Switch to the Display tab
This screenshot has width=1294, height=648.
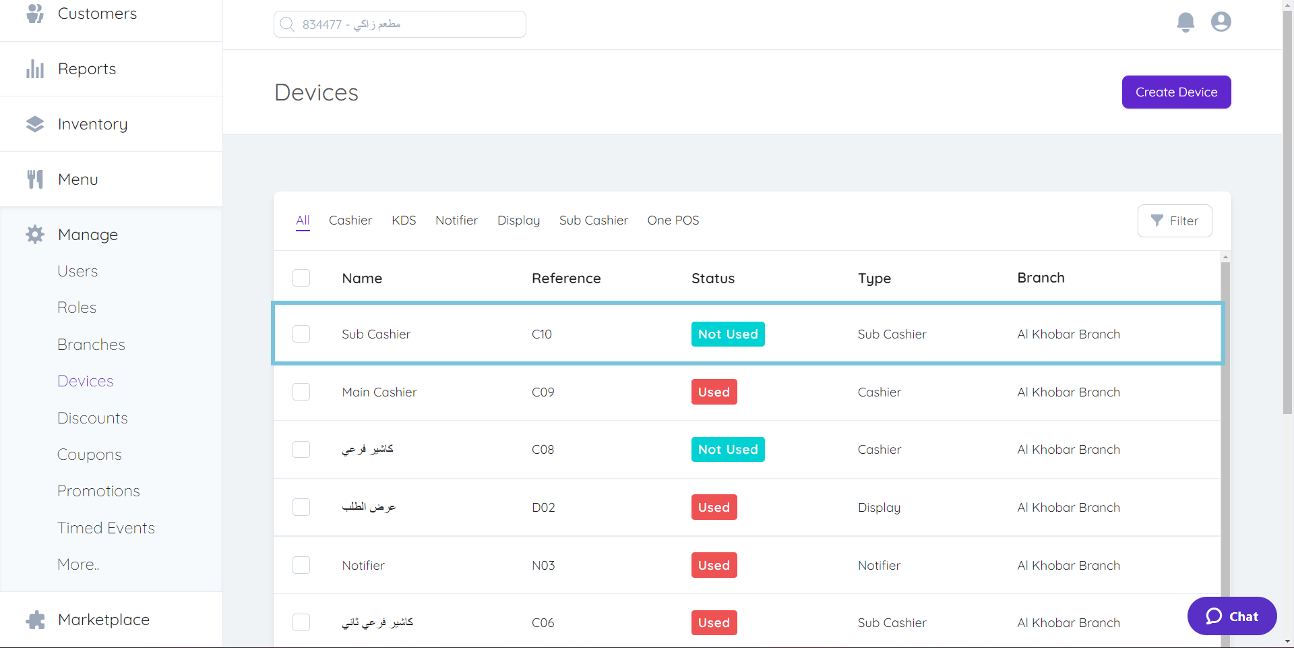pyautogui.click(x=518, y=220)
